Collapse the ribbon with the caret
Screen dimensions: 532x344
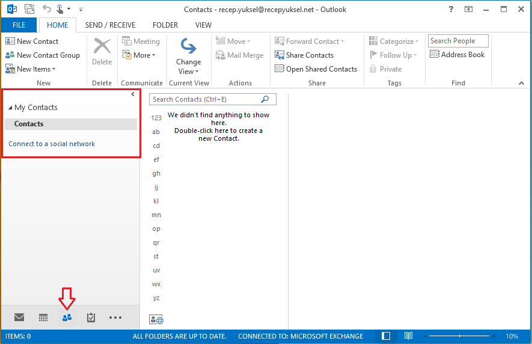click(522, 83)
